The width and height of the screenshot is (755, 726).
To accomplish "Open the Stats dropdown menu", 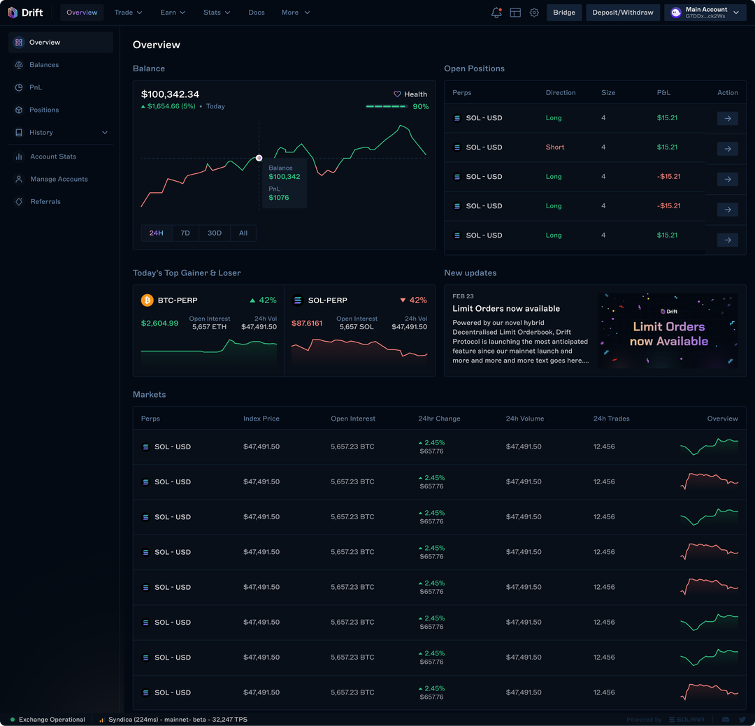I will [217, 13].
